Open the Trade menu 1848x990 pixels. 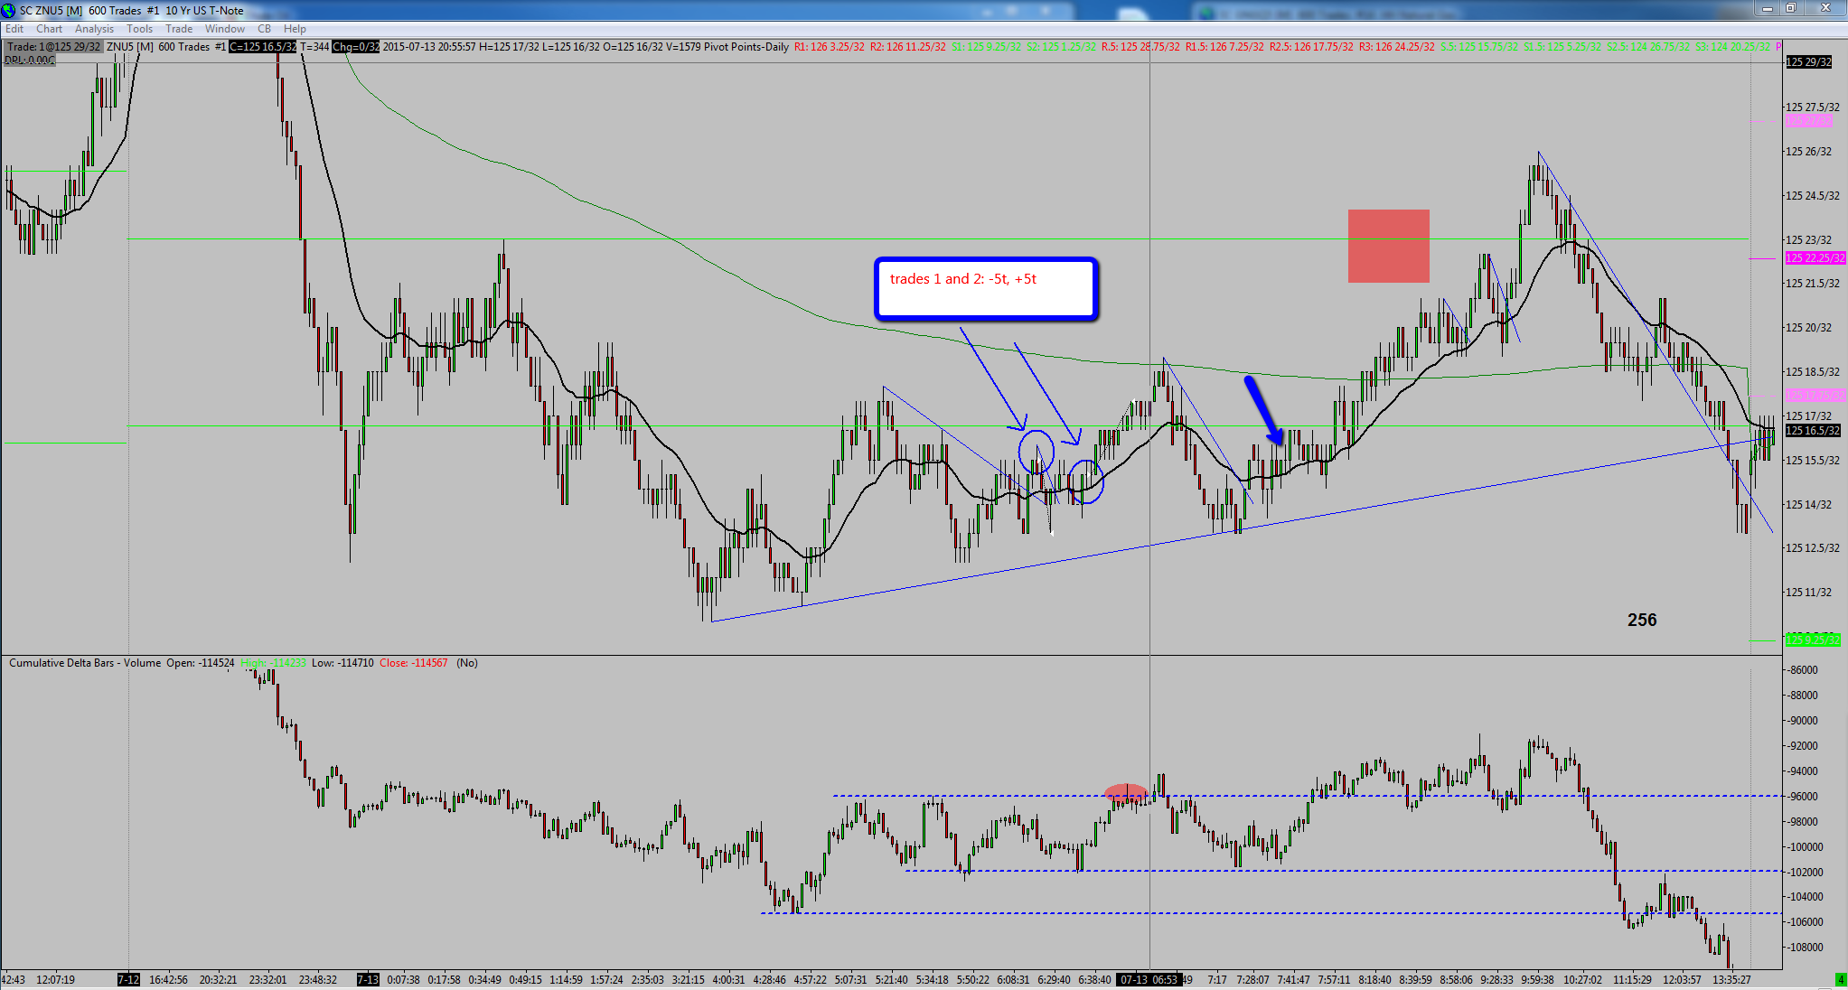pyautogui.click(x=179, y=29)
